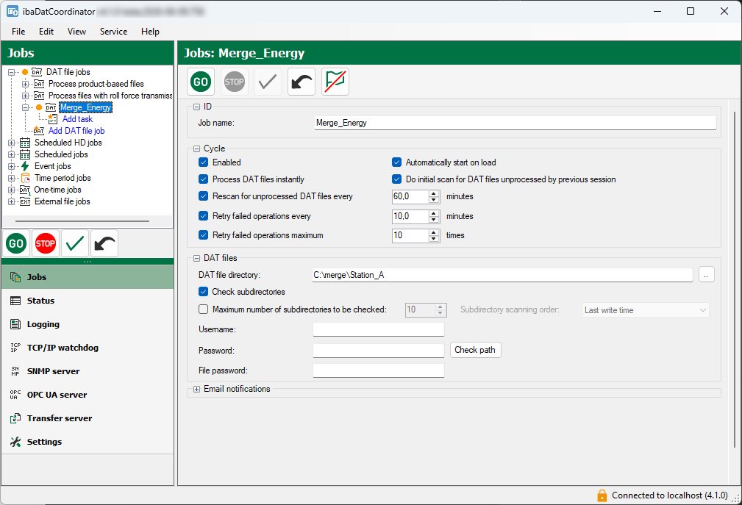Image resolution: width=742 pixels, height=505 pixels.
Task: Collapse the Merge_Energy tree node
Action: 26,107
